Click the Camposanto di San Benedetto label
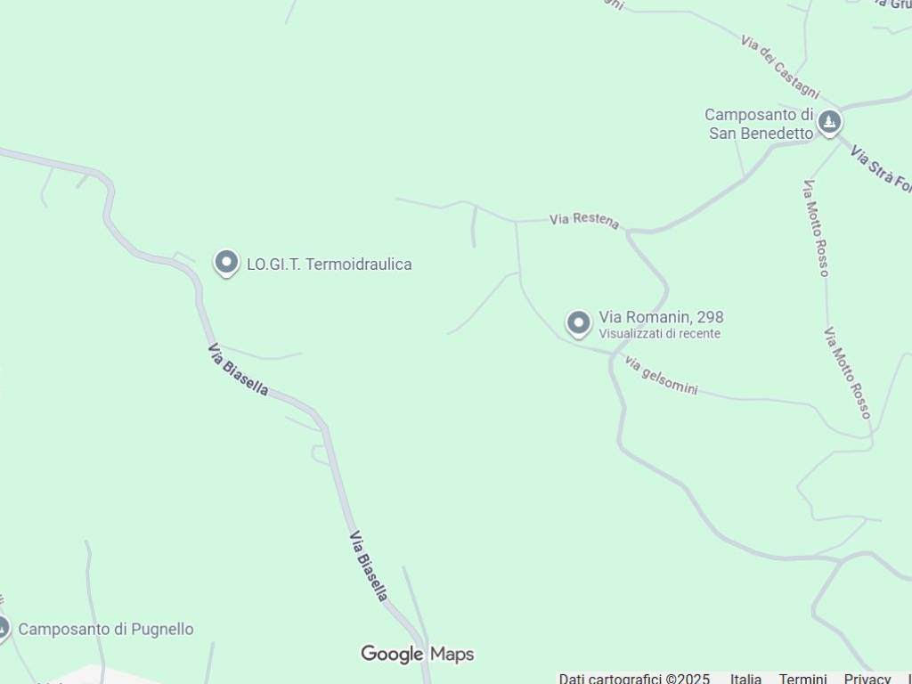912x684 pixels. [x=759, y=124]
